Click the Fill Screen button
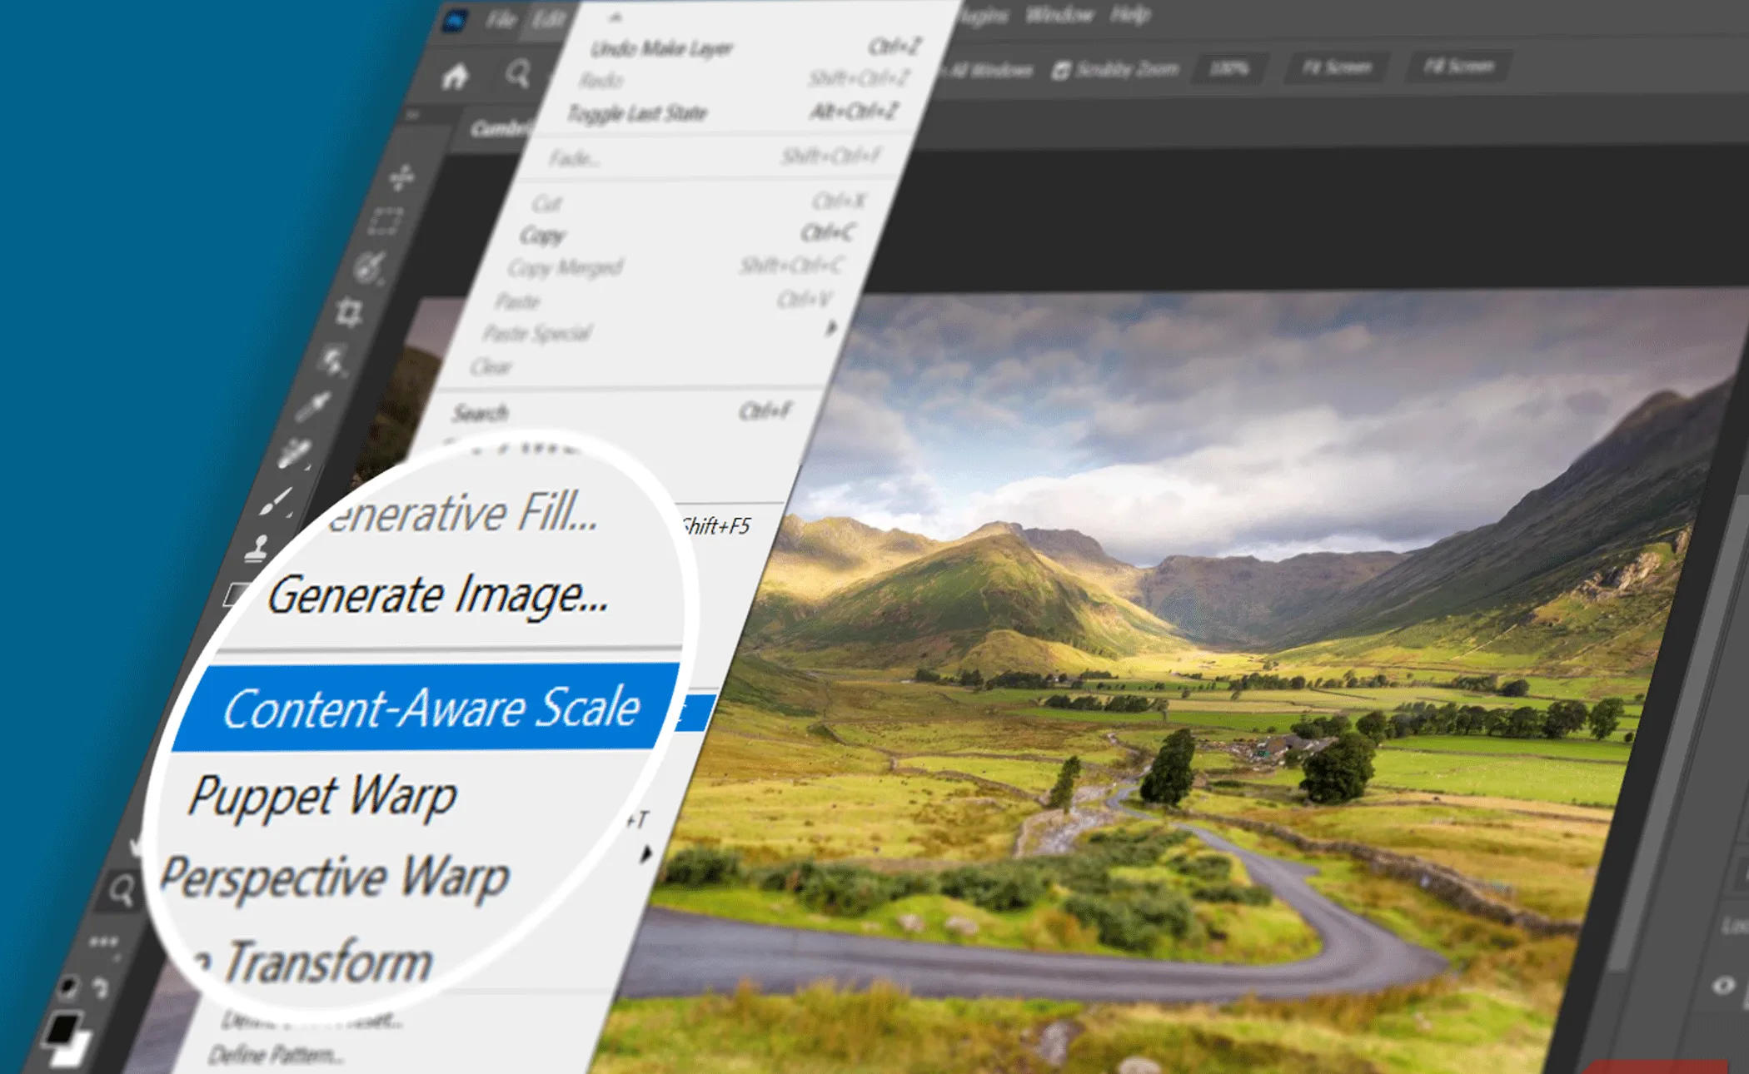Screen dimensions: 1749x1074 point(1458,66)
